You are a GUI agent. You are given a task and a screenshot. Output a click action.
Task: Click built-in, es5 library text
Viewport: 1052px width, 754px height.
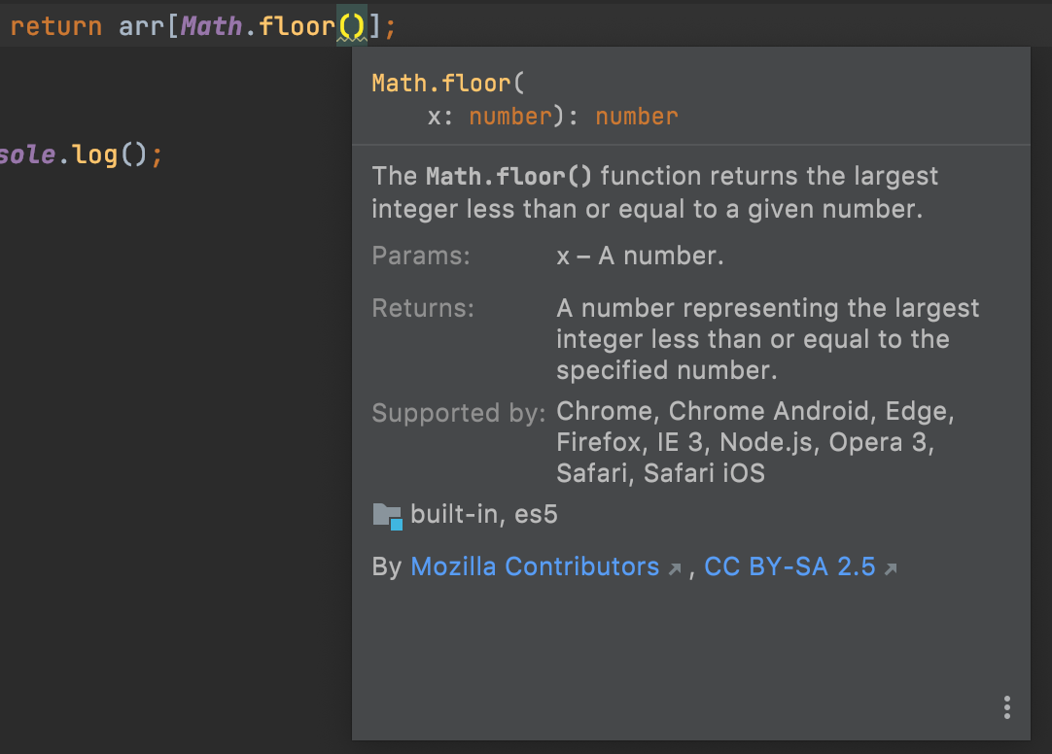coord(484,515)
